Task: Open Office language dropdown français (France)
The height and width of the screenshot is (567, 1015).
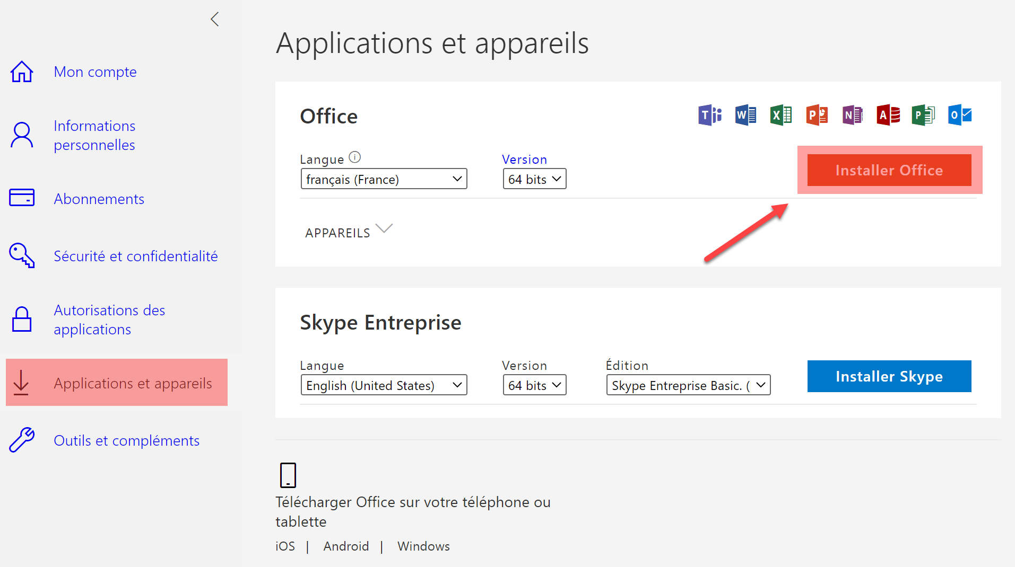Action: pos(384,179)
